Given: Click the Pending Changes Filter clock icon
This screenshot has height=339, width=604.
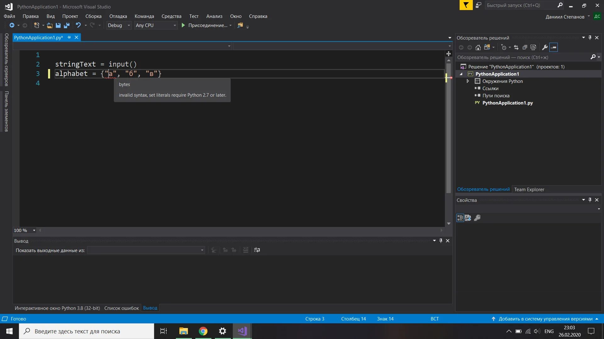Looking at the screenshot, I should tap(504, 47).
